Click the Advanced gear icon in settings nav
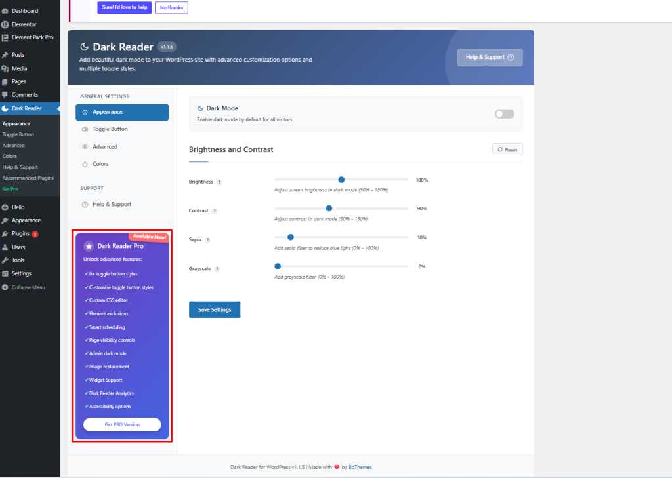The height and width of the screenshot is (478, 672). 85,146
